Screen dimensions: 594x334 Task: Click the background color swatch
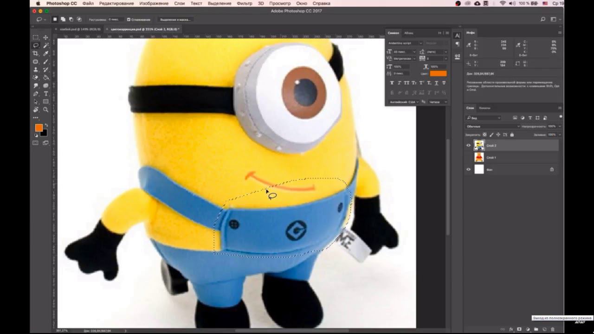[x=44, y=133]
